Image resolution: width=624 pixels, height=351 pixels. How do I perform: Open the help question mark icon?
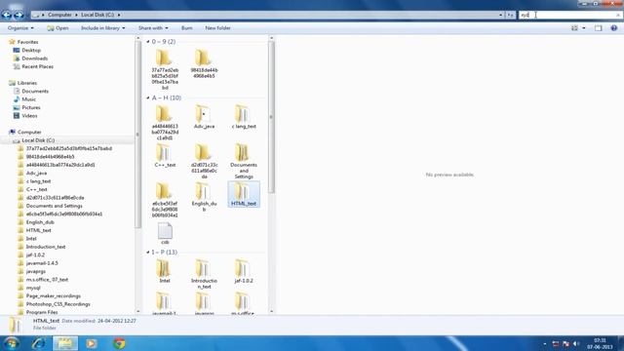pos(613,28)
